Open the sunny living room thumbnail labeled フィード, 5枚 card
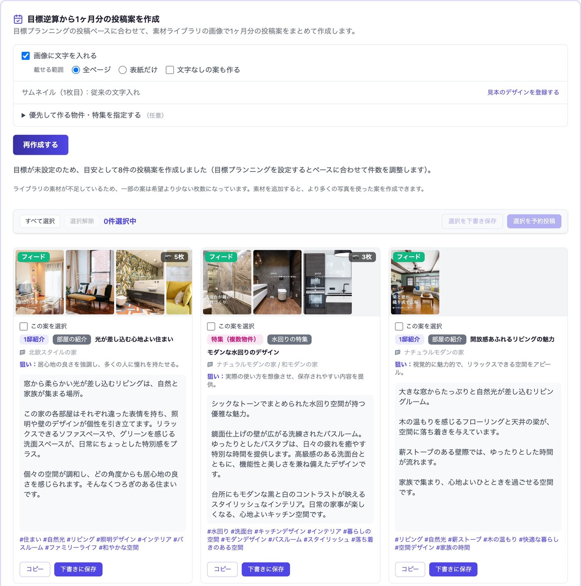 point(40,282)
